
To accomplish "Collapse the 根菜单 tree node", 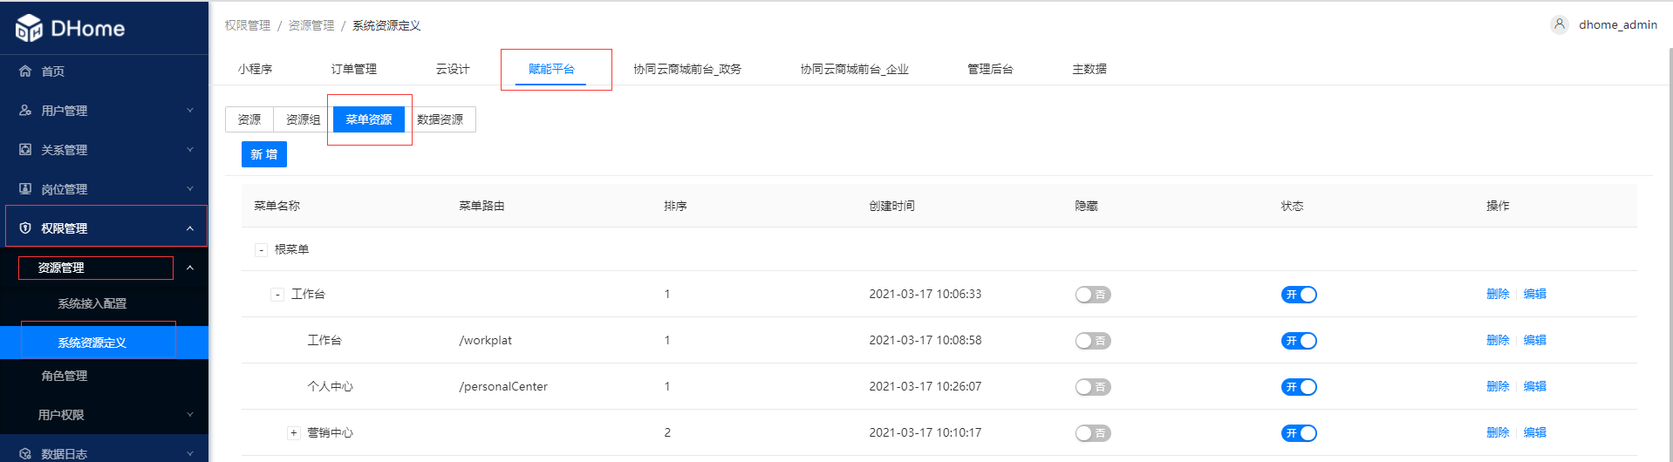I will pos(261,250).
